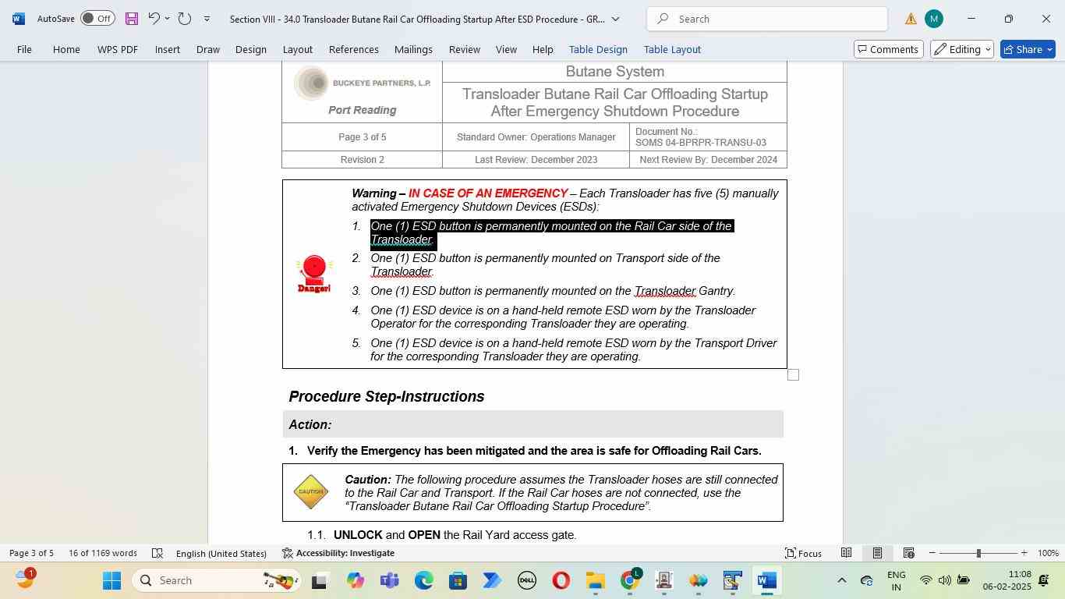The image size is (1065, 599).
Task: Switch to Read Mode view icon
Action: point(846,553)
